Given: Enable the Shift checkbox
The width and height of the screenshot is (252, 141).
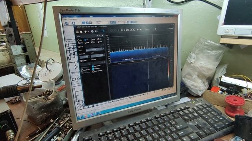Looking at the screenshot, I should [x=79, y=47].
